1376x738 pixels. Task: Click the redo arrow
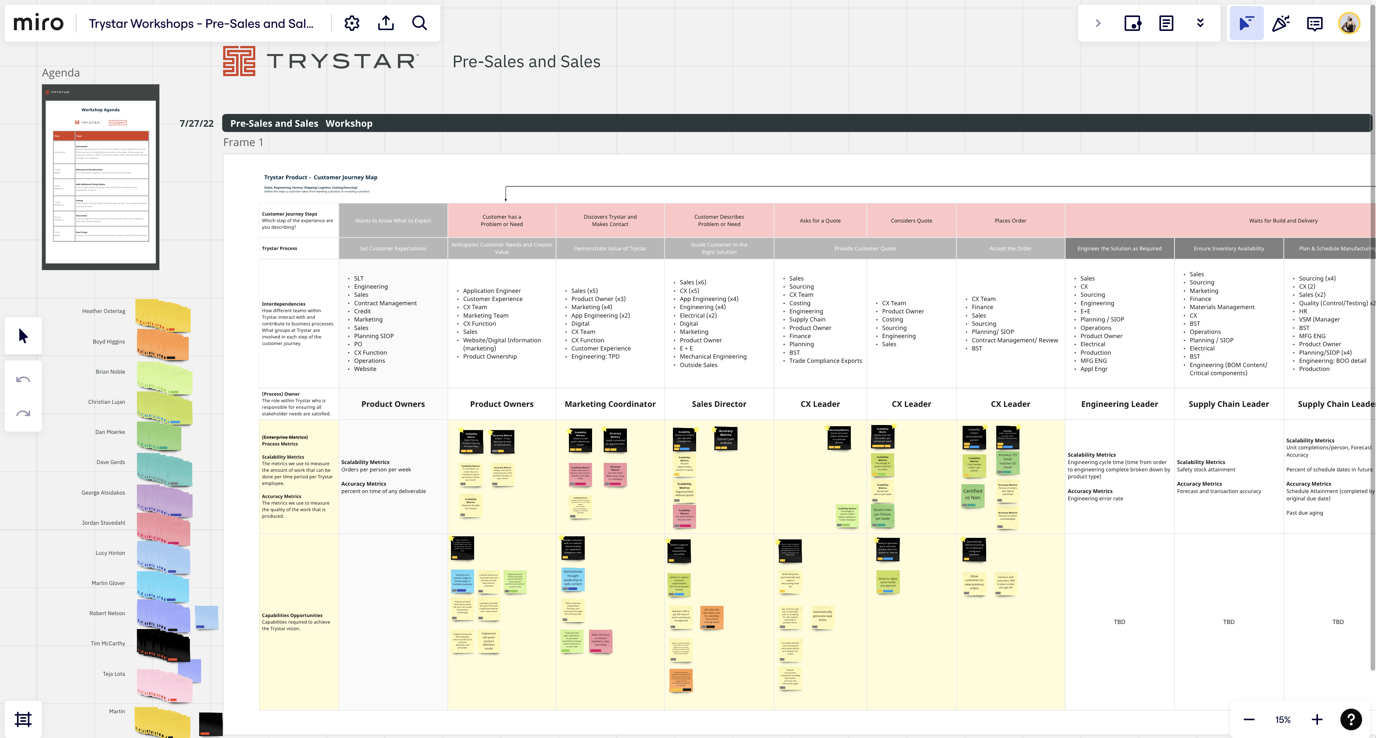pyautogui.click(x=23, y=413)
